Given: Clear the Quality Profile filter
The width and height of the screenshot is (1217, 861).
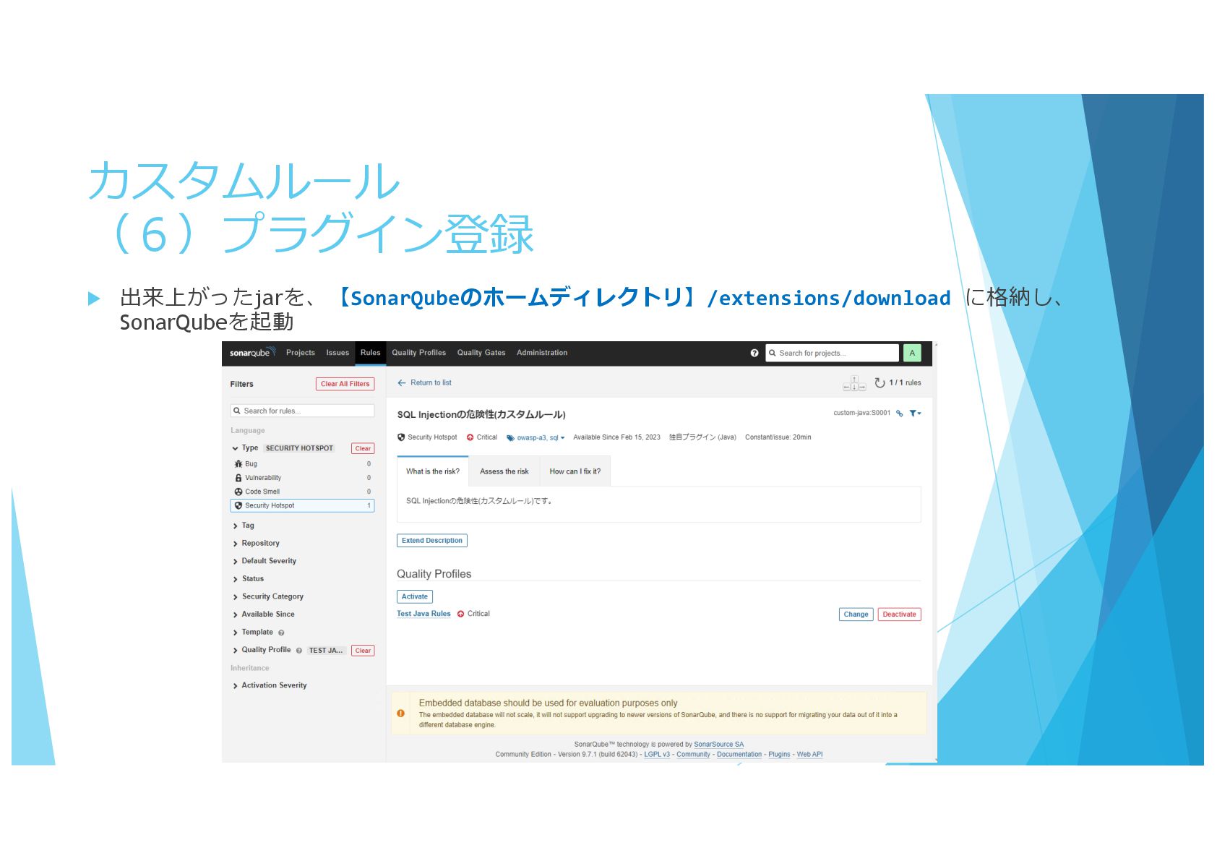Looking at the screenshot, I should (363, 651).
